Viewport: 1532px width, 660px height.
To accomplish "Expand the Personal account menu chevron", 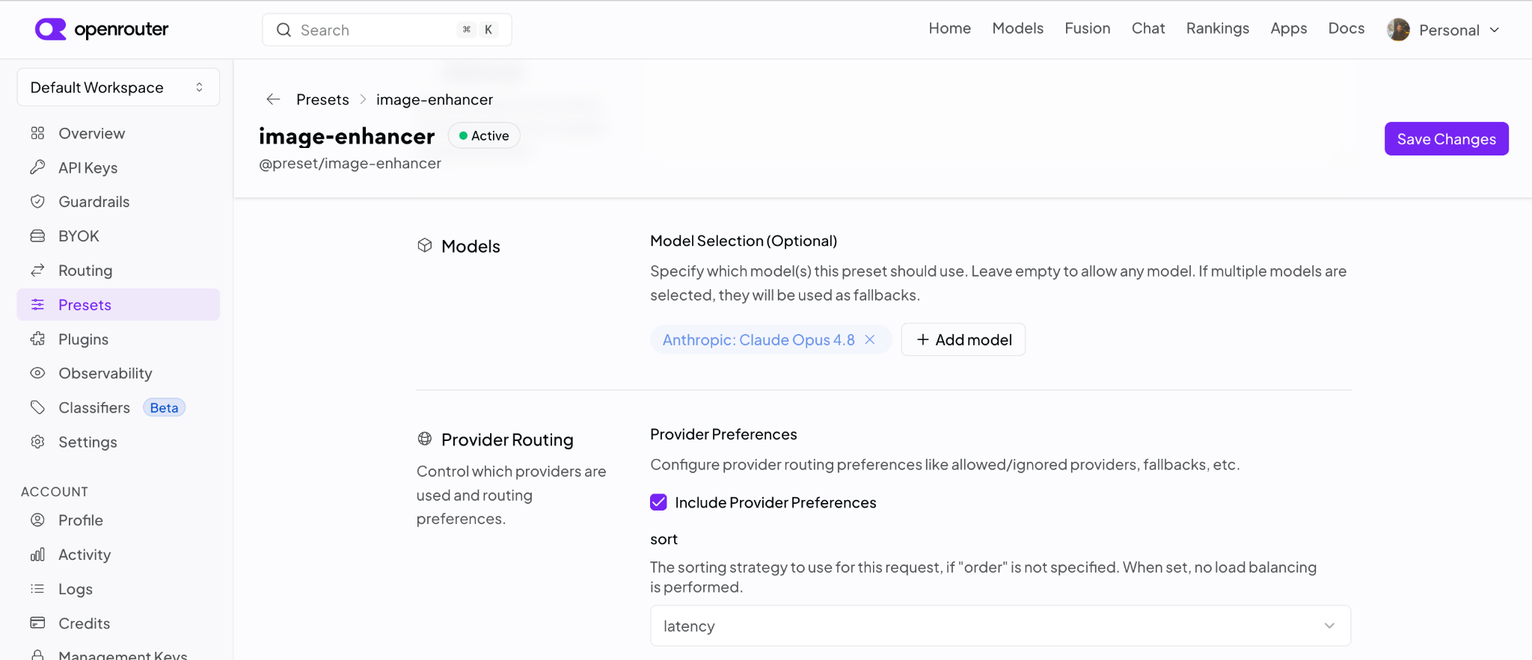I will click(x=1495, y=30).
